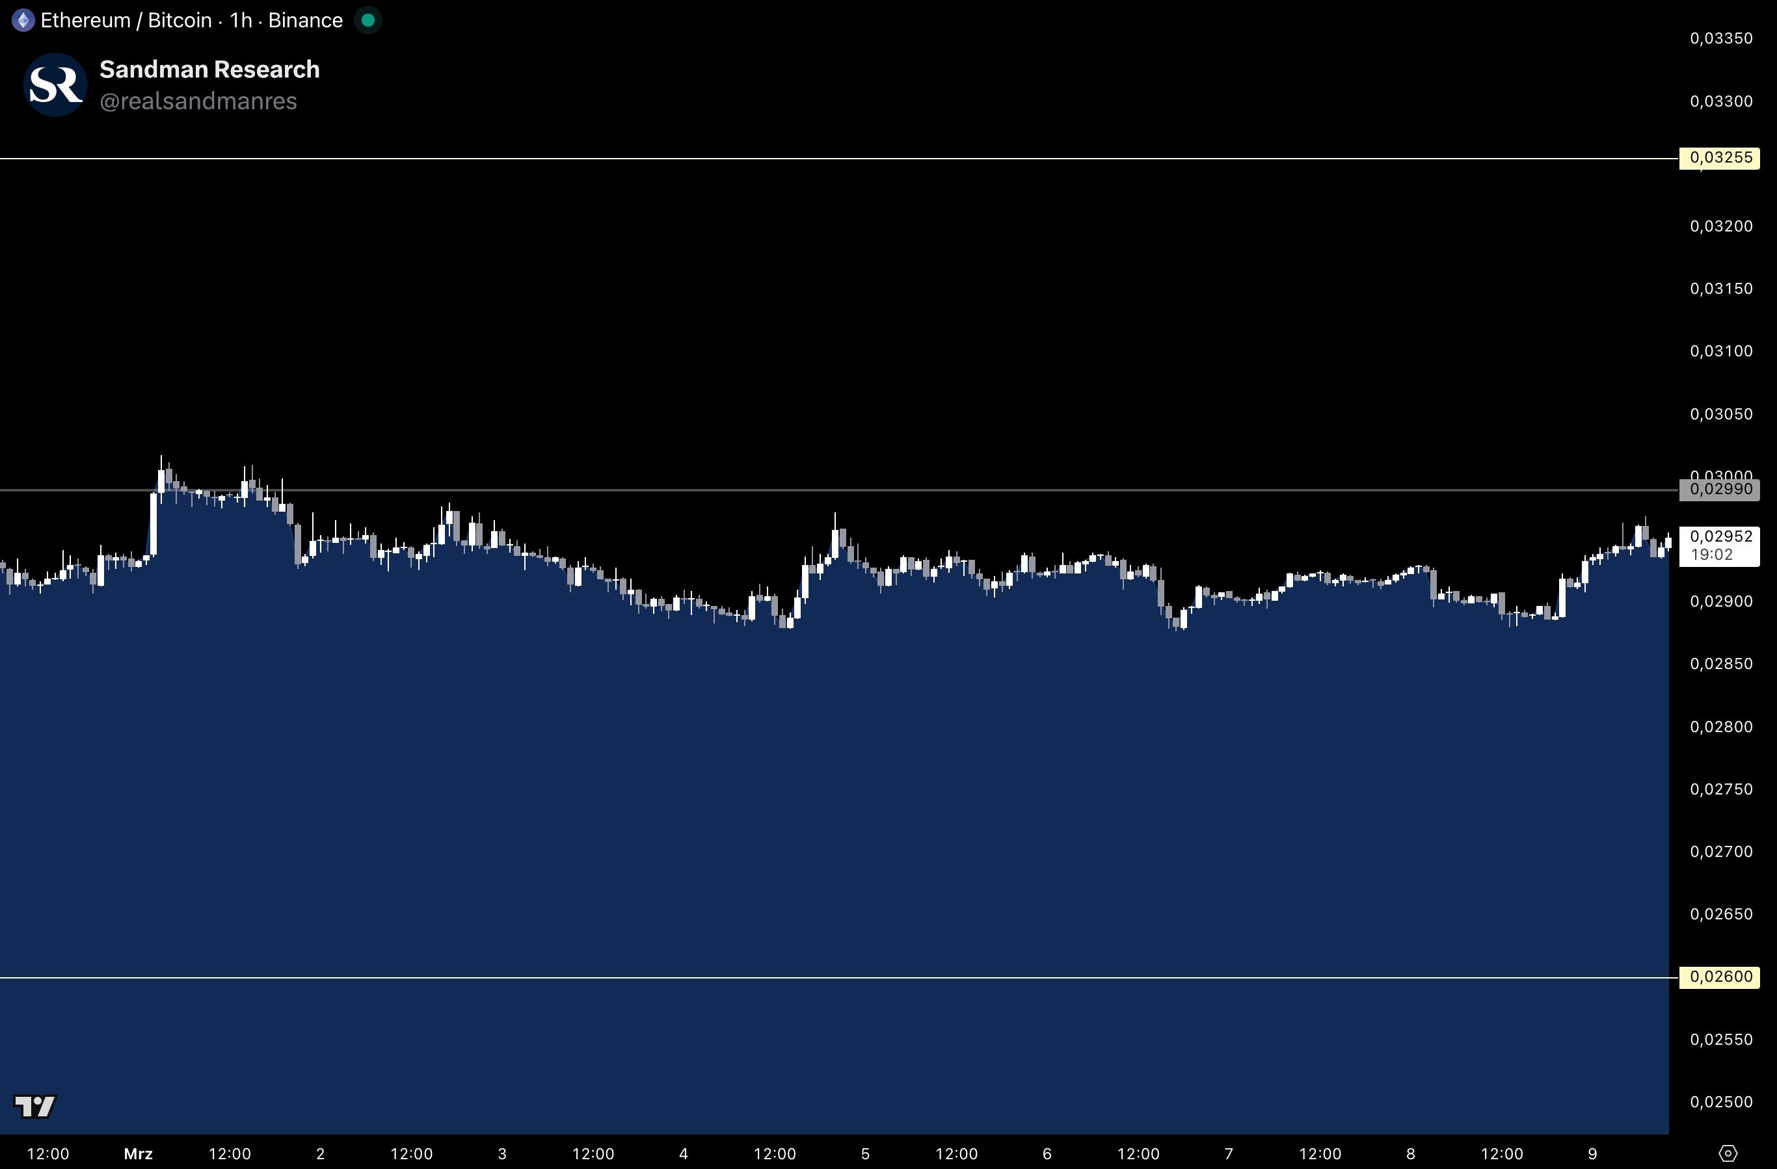Click the gray 0,02990 price label
1777x1169 pixels.
(x=1720, y=490)
